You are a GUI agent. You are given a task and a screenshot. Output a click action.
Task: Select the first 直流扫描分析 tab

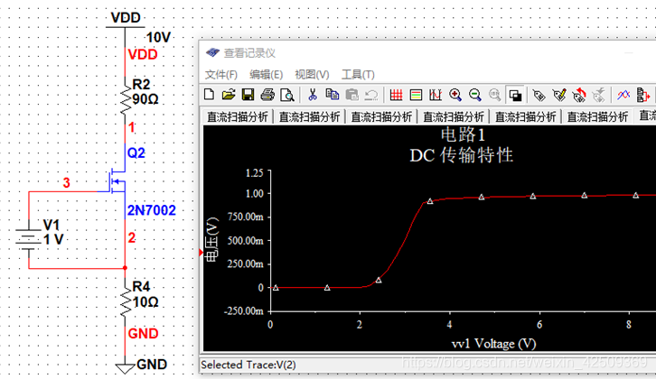coord(238,117)
